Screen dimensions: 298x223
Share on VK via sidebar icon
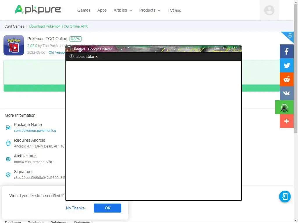click(x=287, y=93)
